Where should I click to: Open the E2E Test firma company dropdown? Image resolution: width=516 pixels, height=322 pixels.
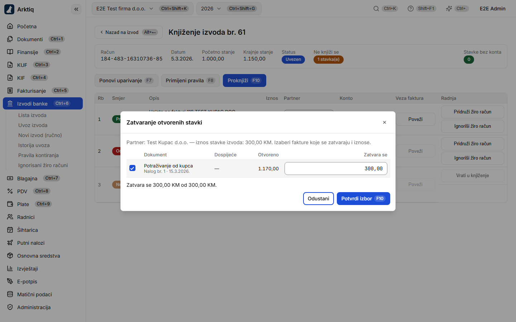(x=142, y=9)
